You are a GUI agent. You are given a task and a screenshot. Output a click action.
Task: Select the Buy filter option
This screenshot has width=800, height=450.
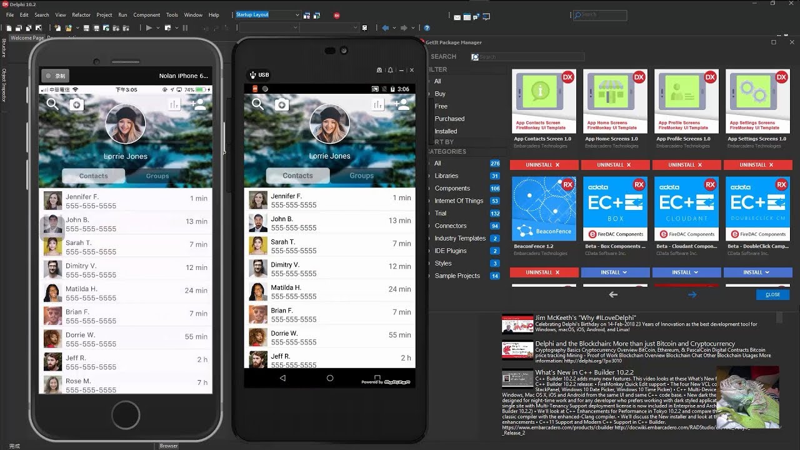(440, 94)
